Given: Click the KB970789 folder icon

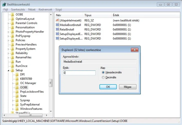Looking at the screenshot, I should click(17, 79).
